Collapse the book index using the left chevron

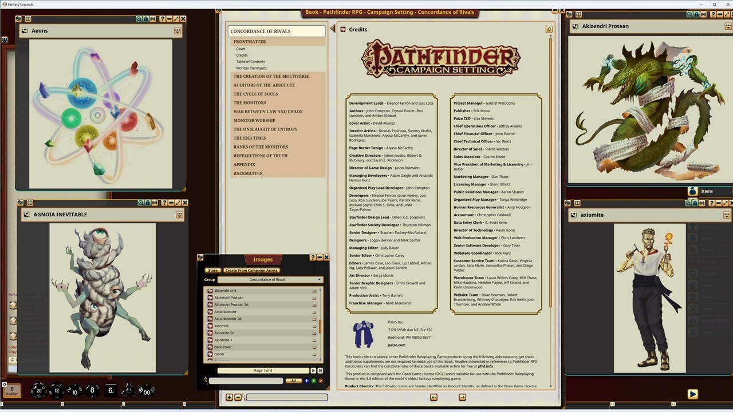[x=333, y=27]
